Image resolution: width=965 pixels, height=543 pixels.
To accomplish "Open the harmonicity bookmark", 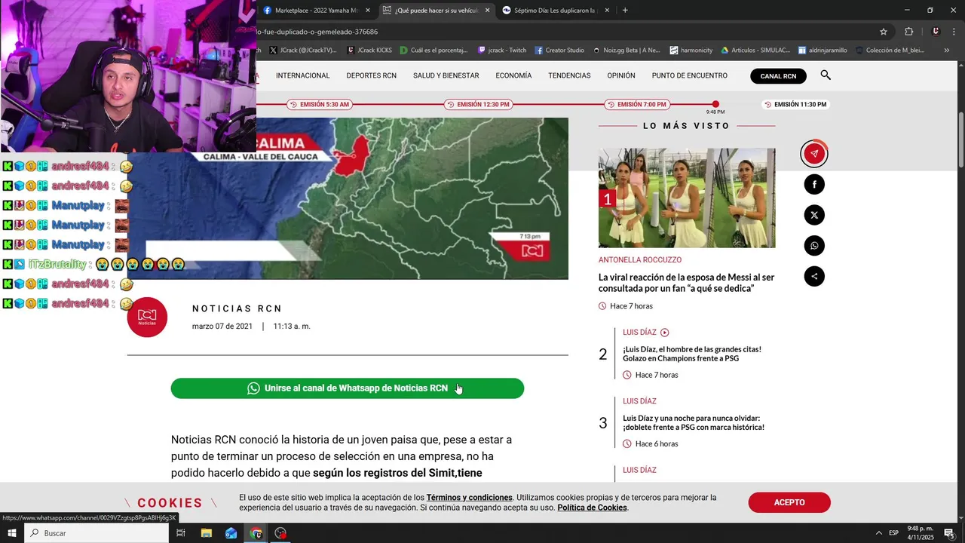I will pos(691,51).
